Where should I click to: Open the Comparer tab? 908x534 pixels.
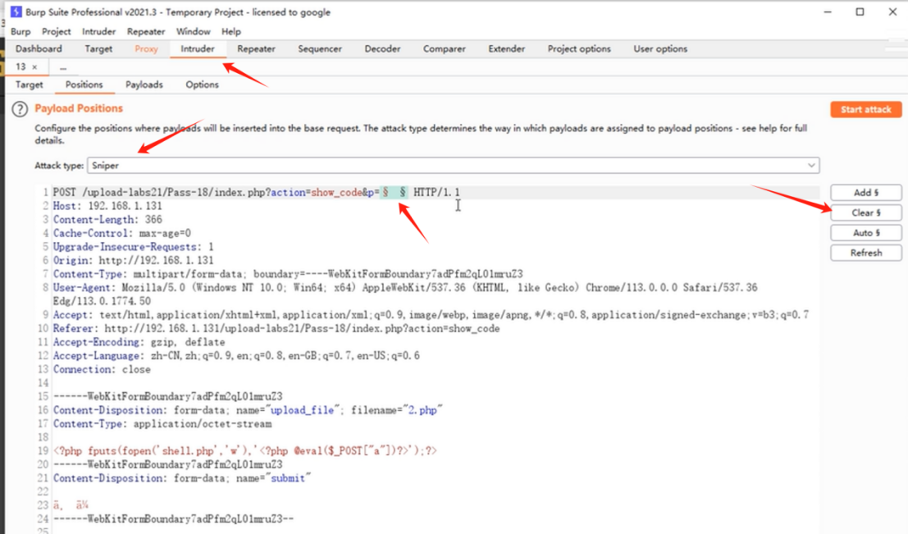(x=444, y=48)
